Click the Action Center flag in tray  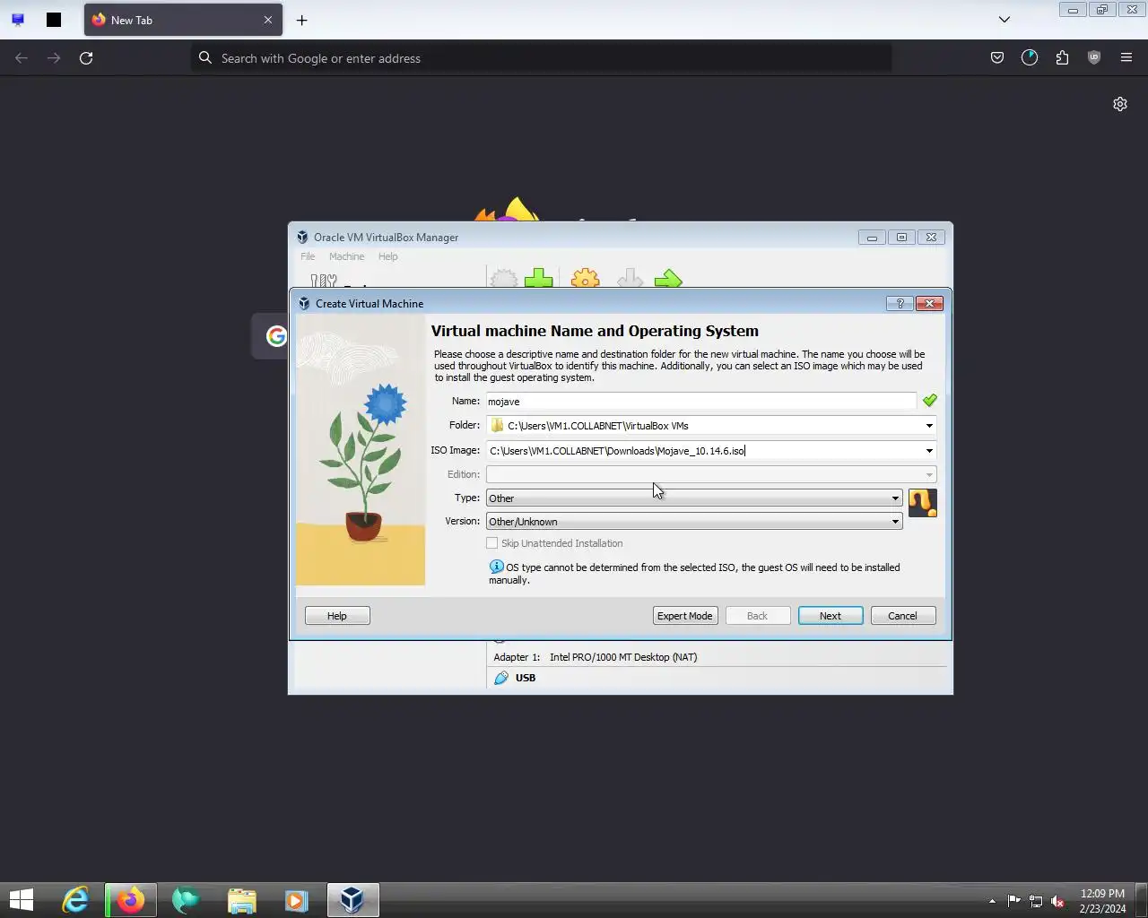[1013, 901]
